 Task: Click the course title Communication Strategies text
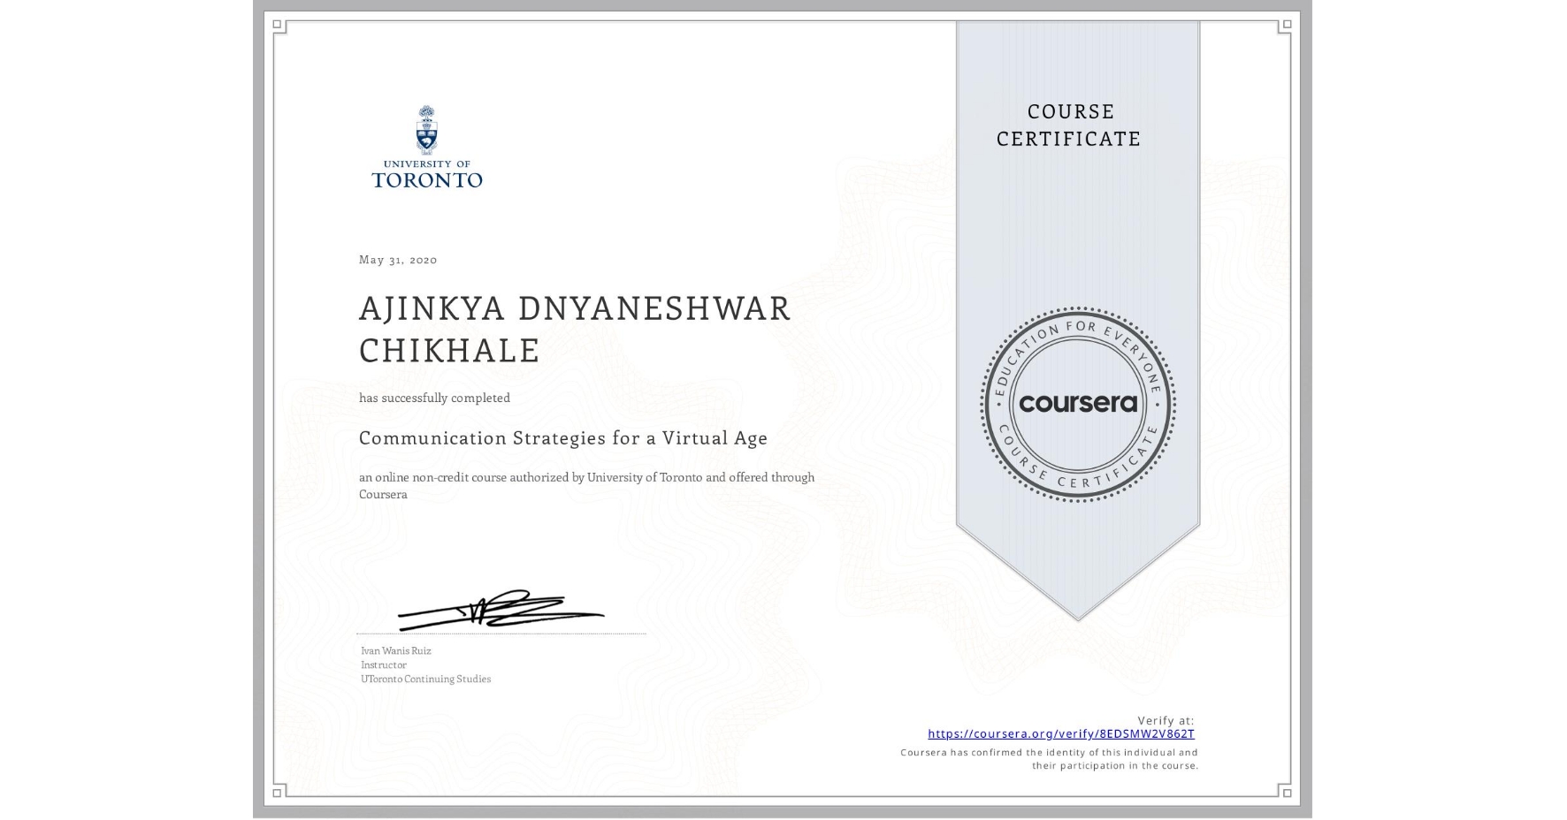click(x=562, y=438)
